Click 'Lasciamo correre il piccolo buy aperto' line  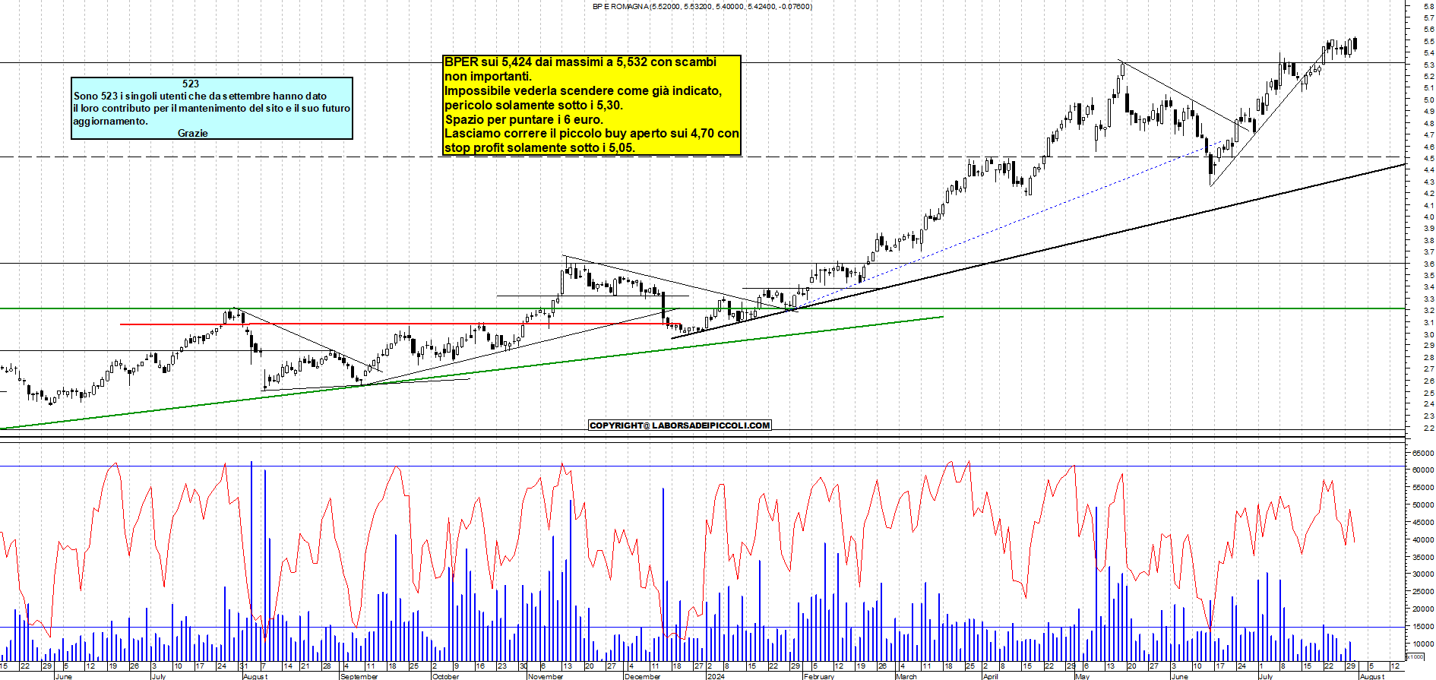click(x=591, y=134)
